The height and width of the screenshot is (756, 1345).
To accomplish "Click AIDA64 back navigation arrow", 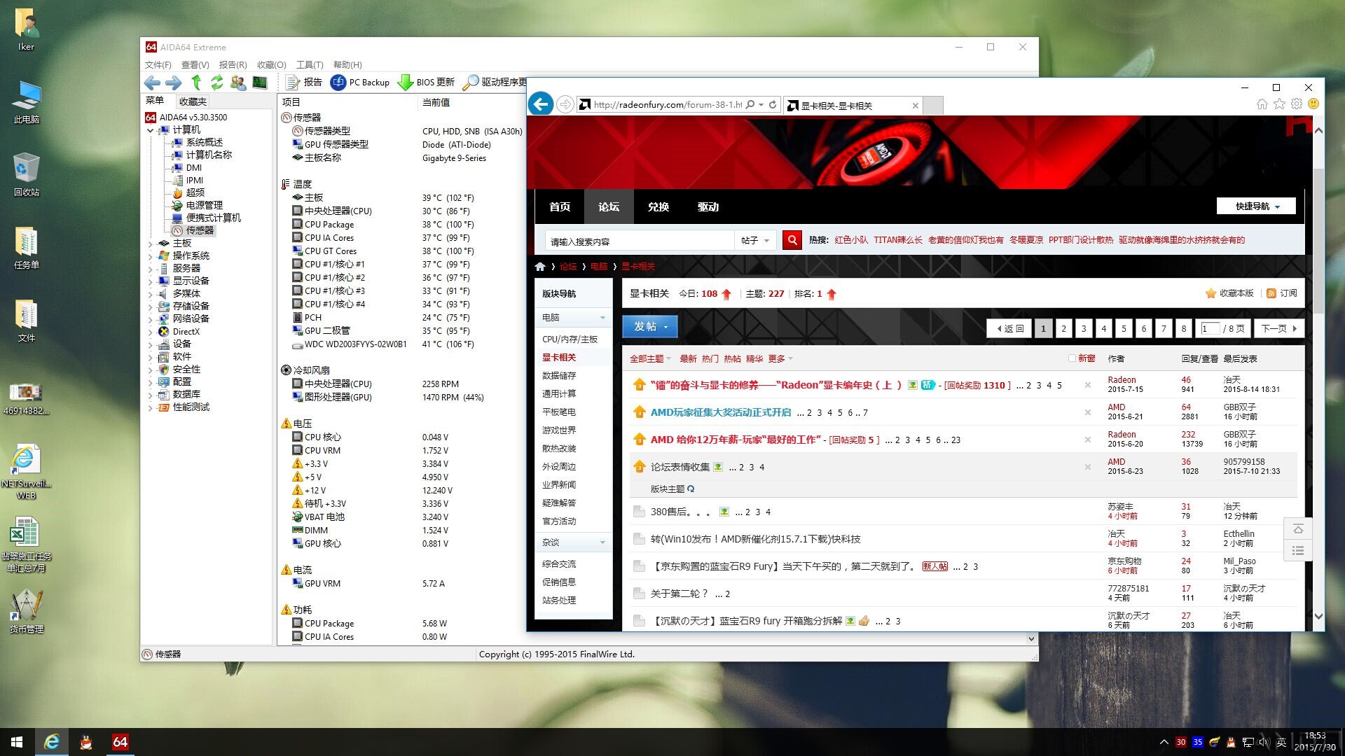I will coord(152,83).
